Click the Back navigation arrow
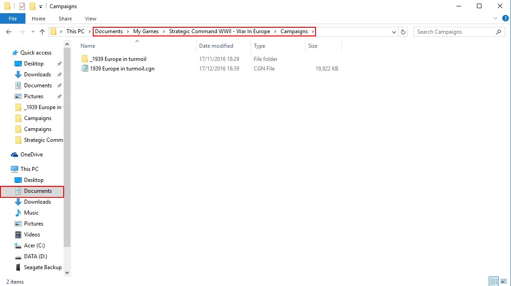This screenshot has width=511, height=286. tap(9, 32)
